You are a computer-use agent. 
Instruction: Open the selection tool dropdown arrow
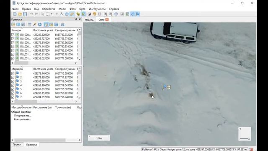point(52,14)
